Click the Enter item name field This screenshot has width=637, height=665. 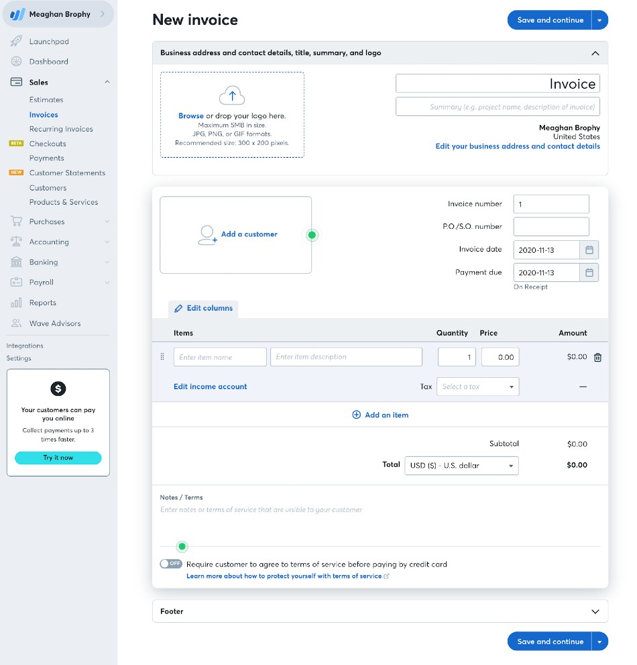click(220, 357)
